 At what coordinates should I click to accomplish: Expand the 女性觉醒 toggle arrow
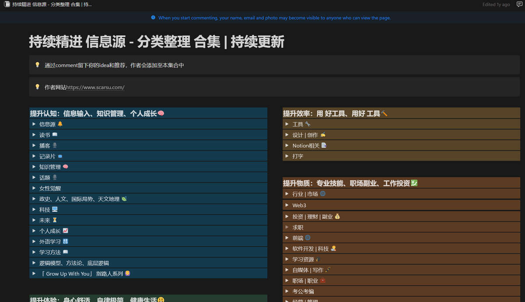(x=34, y=188)
